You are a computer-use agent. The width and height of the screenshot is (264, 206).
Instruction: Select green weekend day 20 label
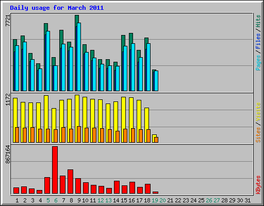pos(162,200)
